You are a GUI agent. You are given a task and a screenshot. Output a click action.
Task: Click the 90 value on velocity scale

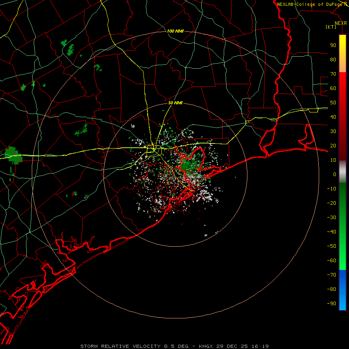click(333, 45)
